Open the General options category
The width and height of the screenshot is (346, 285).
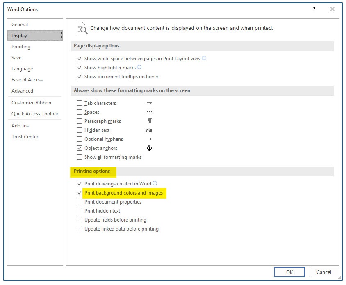tap(20, 25)
